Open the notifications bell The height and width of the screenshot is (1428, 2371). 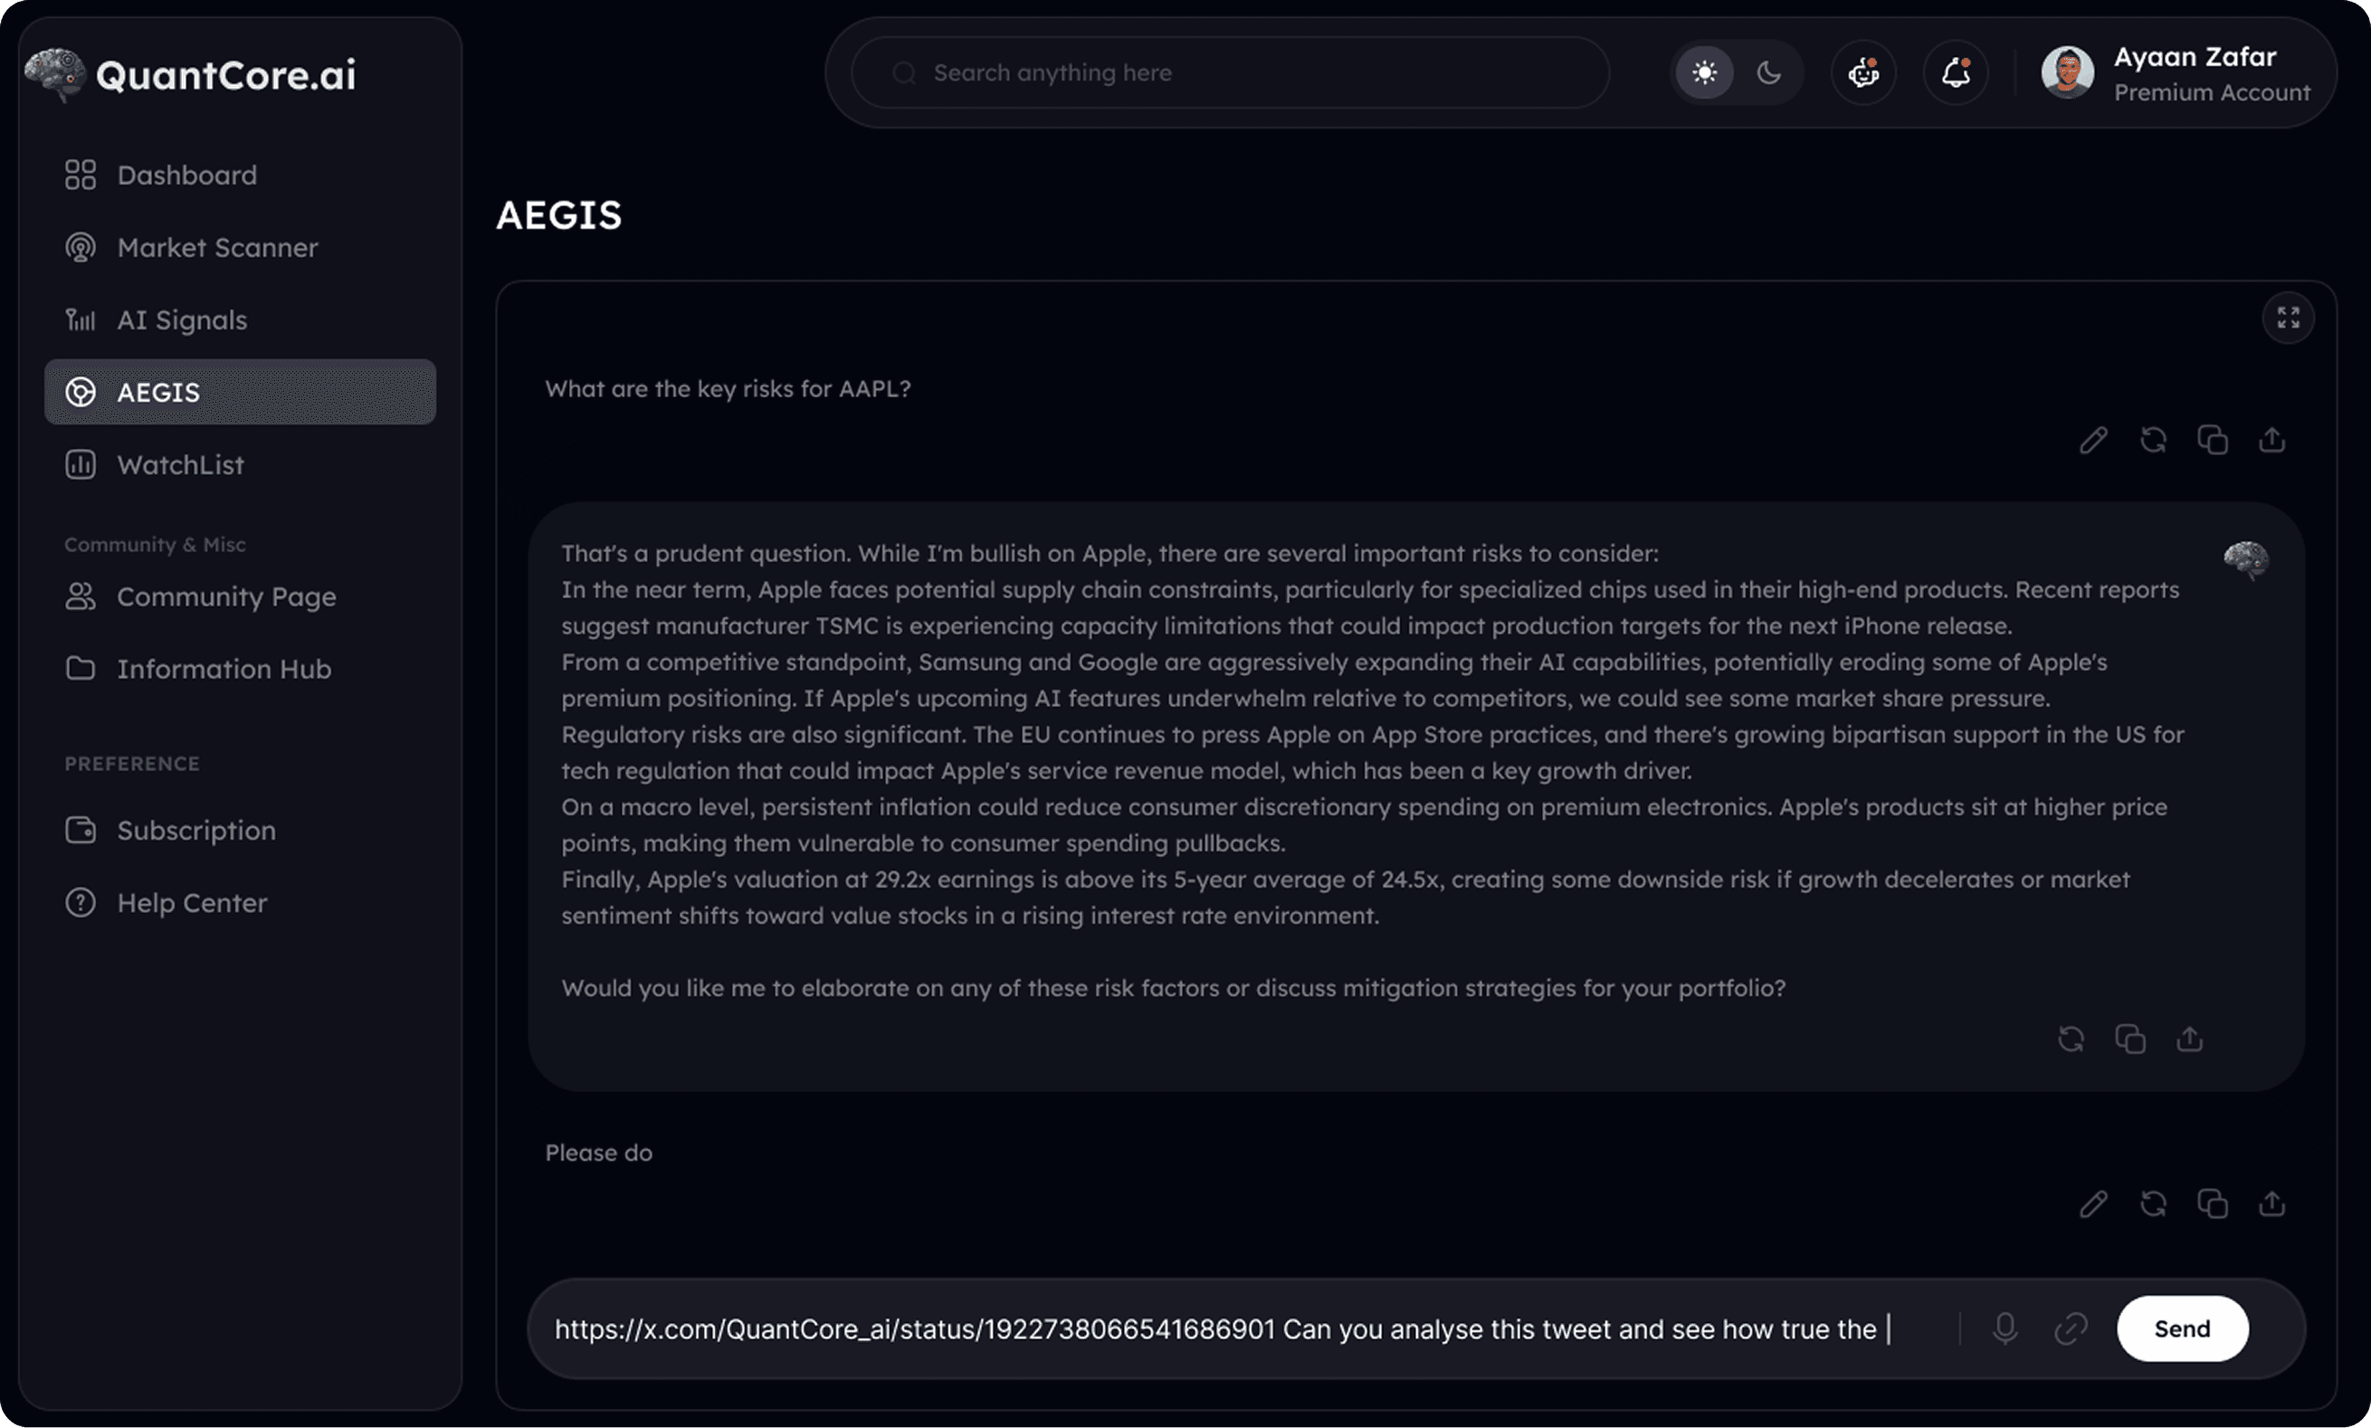tap(1956, 73)
